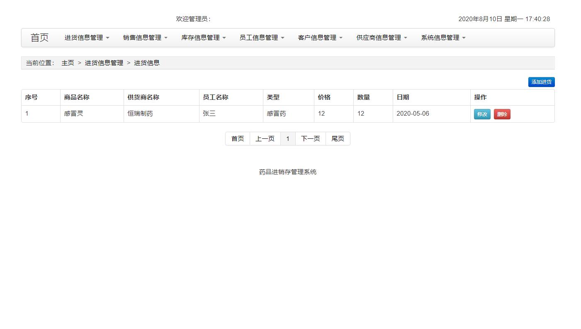Select page 1 in pagination
581x329 pixels.
click(288, 138)
